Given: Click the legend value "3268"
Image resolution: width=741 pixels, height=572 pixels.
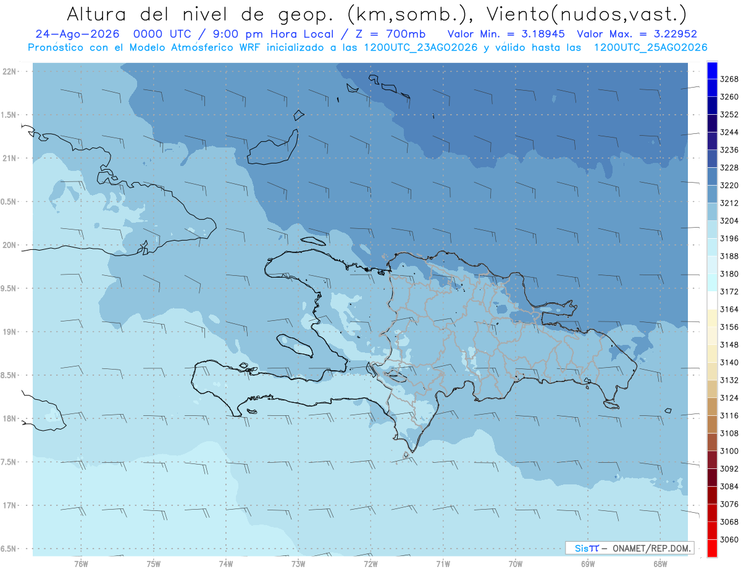Looking at the screenshot, I should click(729, 79).
